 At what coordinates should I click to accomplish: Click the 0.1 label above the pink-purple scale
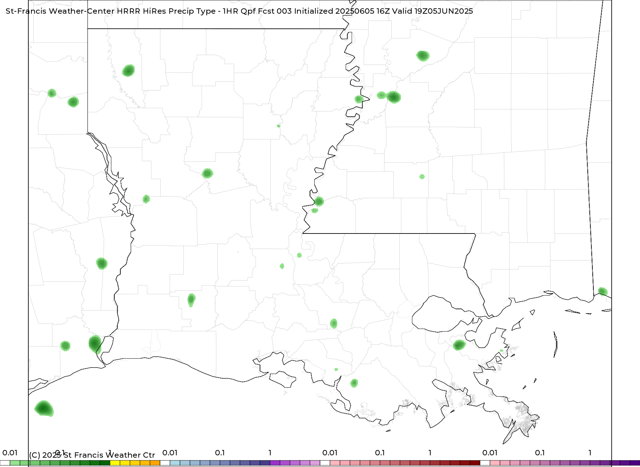(x=540, y=453)
